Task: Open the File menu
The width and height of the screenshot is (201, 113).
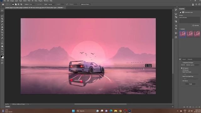Action: (x=5, y=1)
